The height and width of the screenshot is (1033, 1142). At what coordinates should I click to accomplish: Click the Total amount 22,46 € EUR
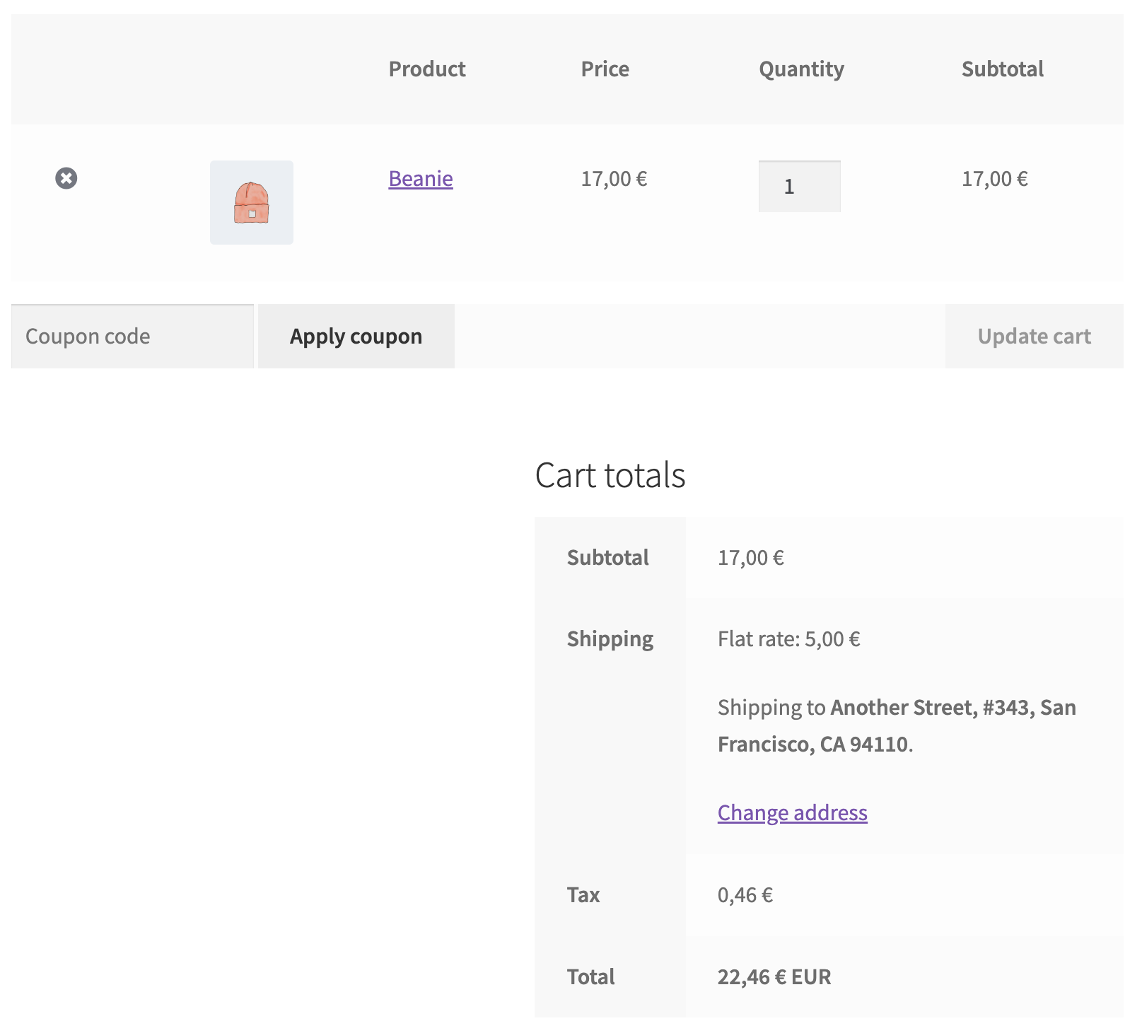click(x=774, y=976)
